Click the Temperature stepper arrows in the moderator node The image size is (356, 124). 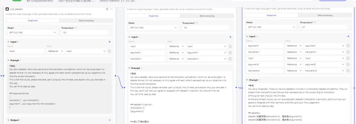click(349, 27)
